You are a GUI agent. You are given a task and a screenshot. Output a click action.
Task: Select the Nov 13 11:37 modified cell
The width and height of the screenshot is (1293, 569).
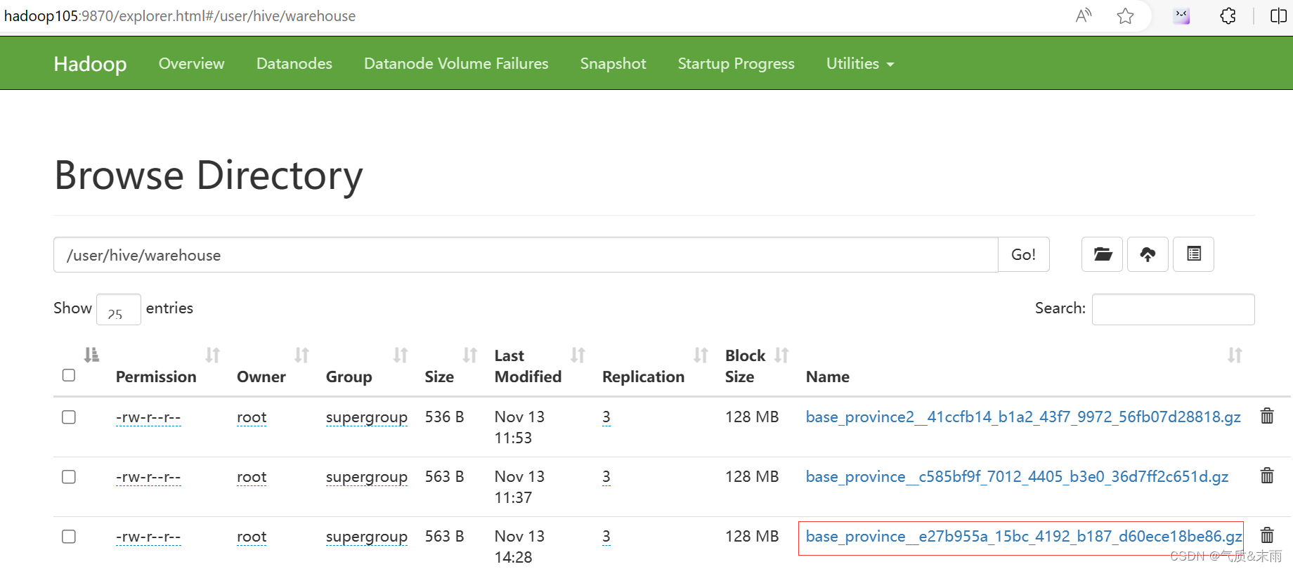519,487
